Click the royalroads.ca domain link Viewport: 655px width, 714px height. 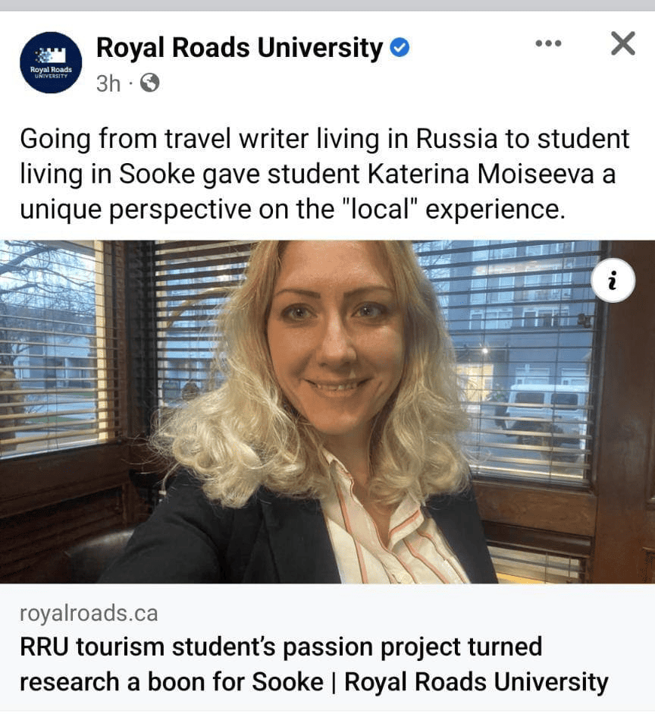tap(89, 613)
